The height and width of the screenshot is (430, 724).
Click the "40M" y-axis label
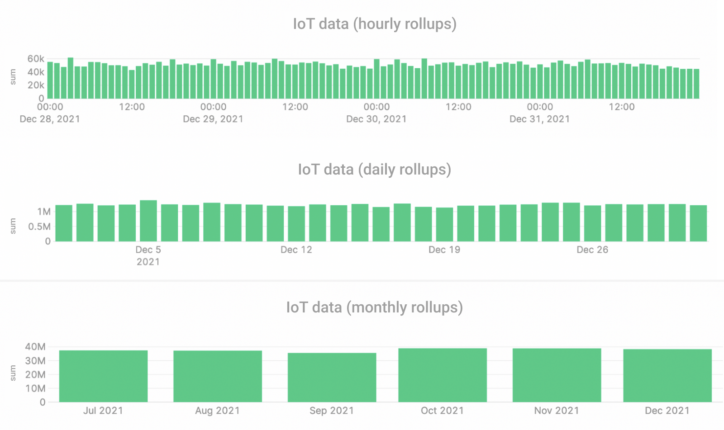point(35,347)
